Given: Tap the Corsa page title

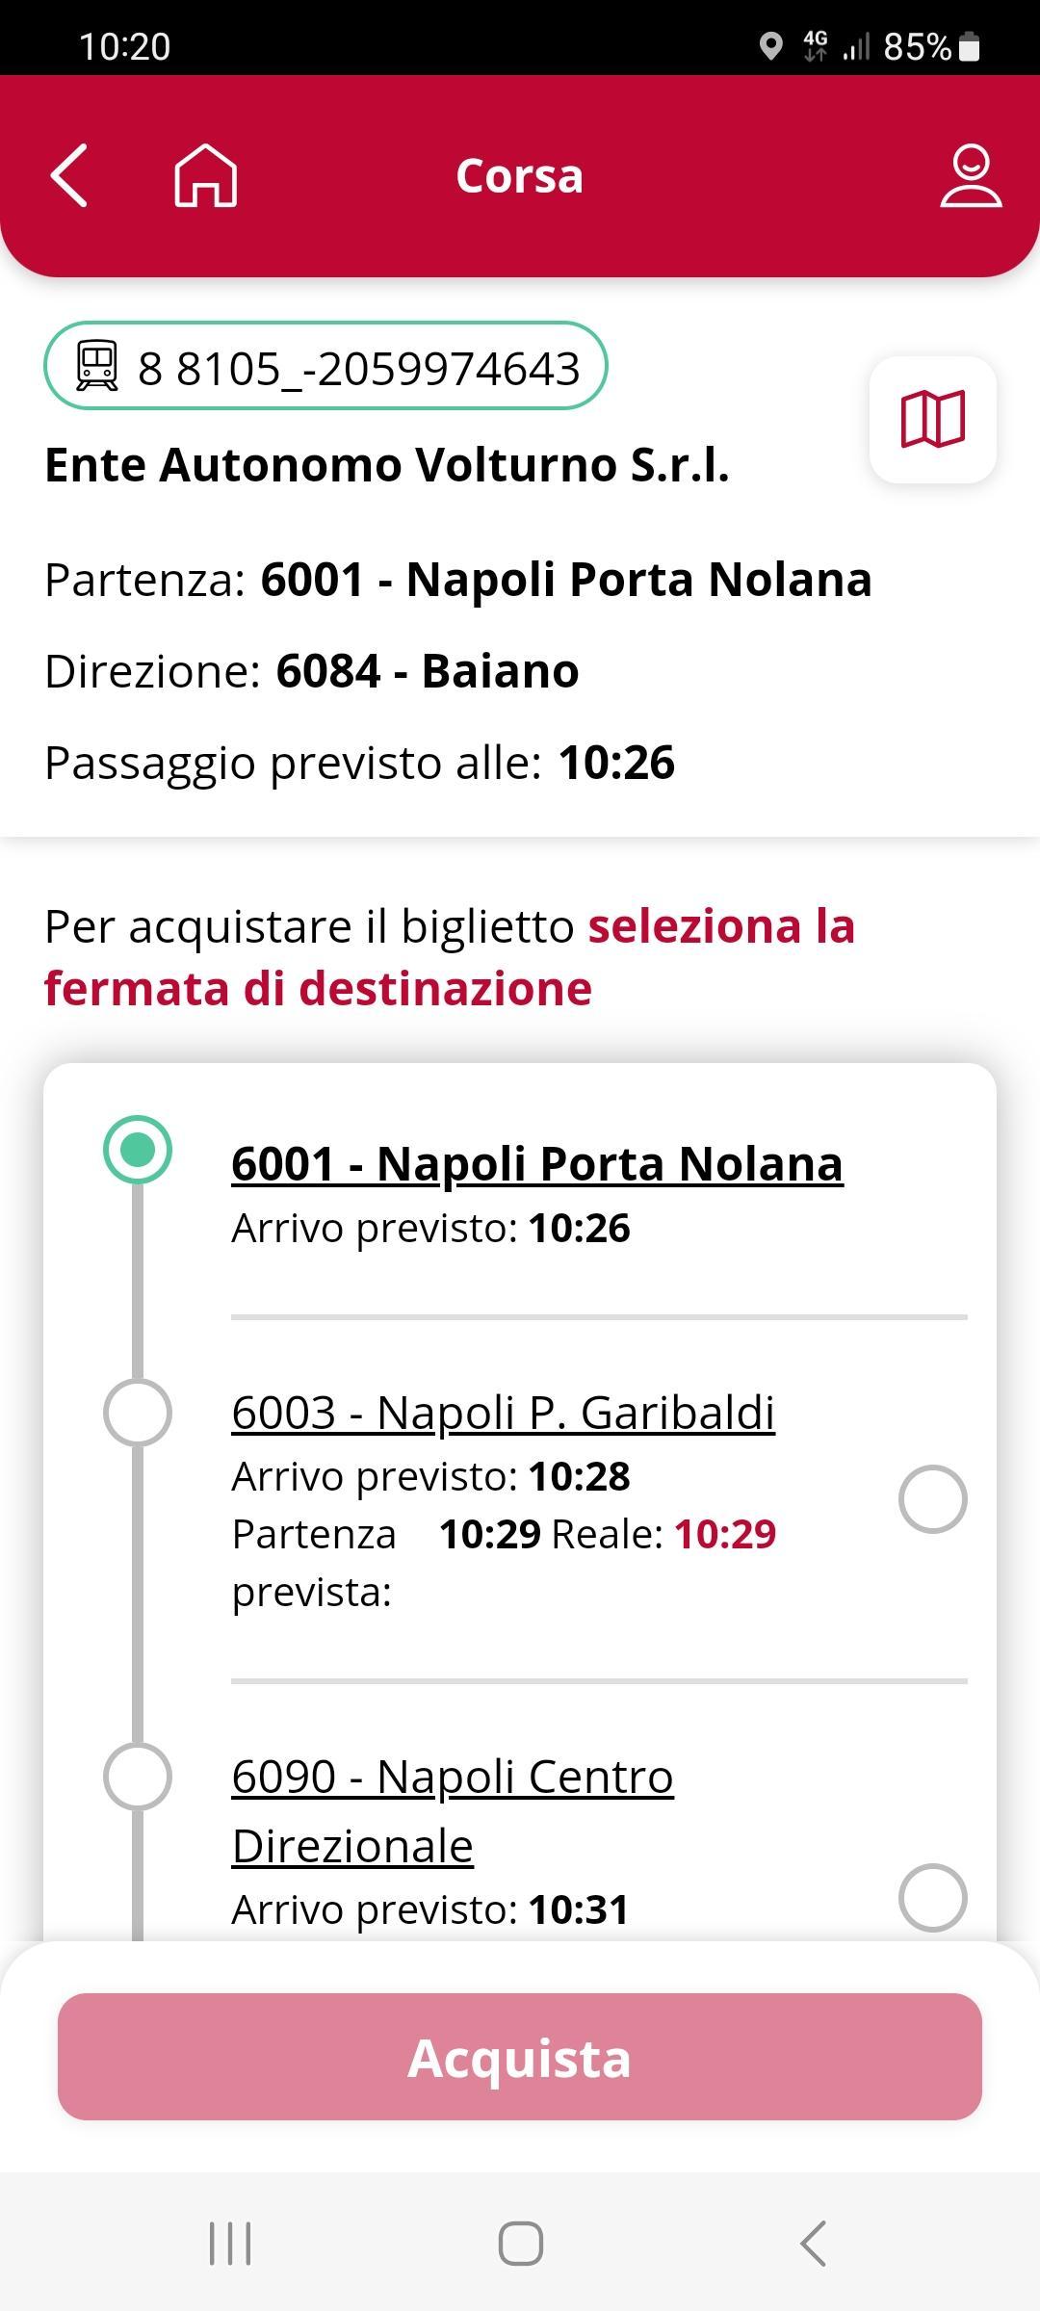Looking at the screenshot, I should click(x=519, y=176).
